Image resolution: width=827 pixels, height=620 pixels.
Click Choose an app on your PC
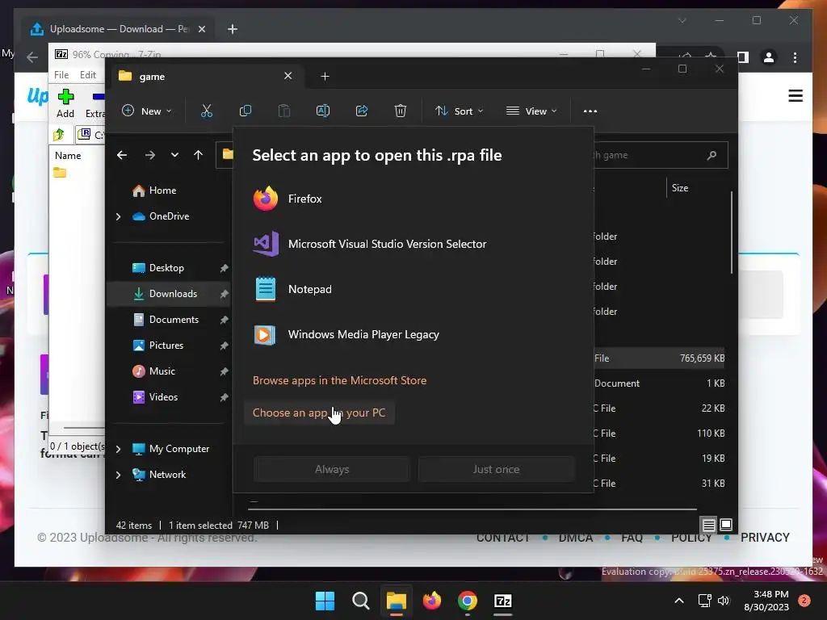[319, 413]
